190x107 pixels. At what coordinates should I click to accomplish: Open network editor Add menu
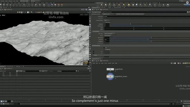pyautogui.click(x=94, y=63)
